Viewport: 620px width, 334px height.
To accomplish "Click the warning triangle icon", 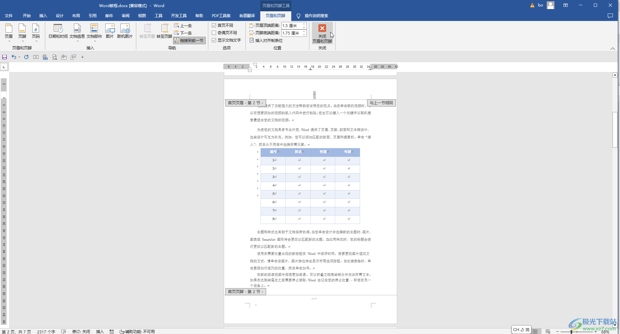I will click(532, 5).
